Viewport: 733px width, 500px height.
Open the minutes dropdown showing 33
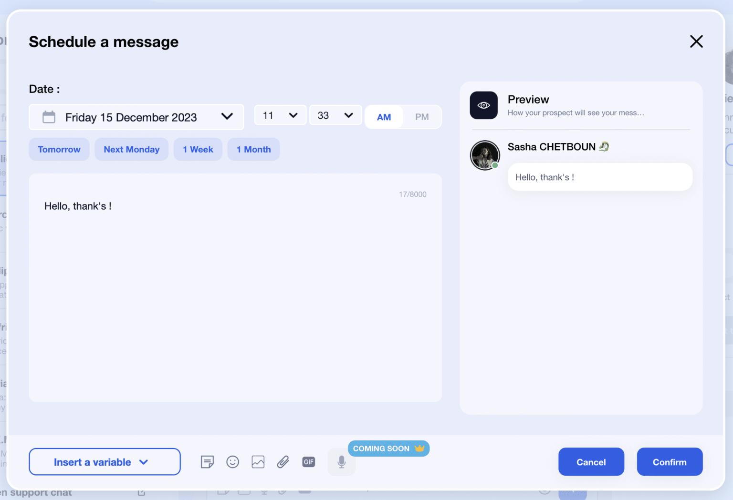[x=335, y=115]
